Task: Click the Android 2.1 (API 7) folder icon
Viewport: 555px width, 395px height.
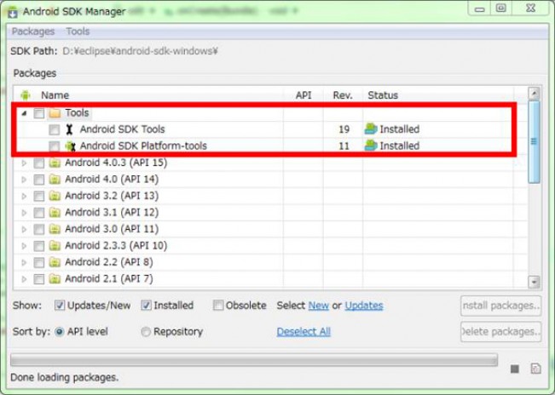Action: tap(55, 278)
